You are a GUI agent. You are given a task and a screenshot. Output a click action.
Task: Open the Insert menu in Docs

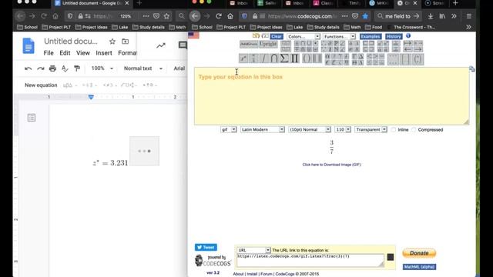(104, 53)
